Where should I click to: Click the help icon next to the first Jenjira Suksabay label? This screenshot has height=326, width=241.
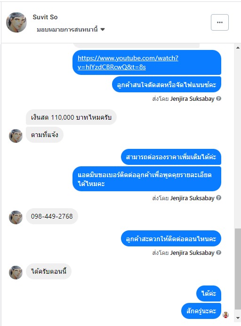[218, 98]
